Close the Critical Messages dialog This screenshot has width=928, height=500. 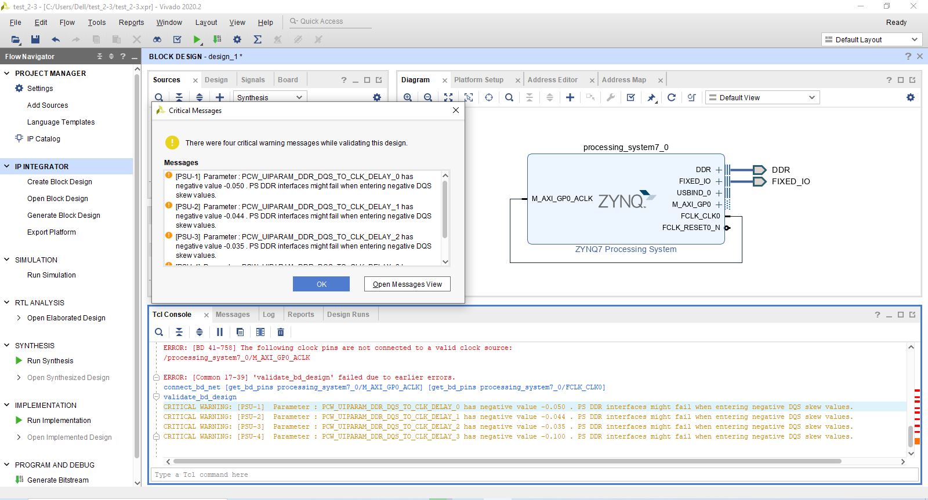[x=456, y=110]
